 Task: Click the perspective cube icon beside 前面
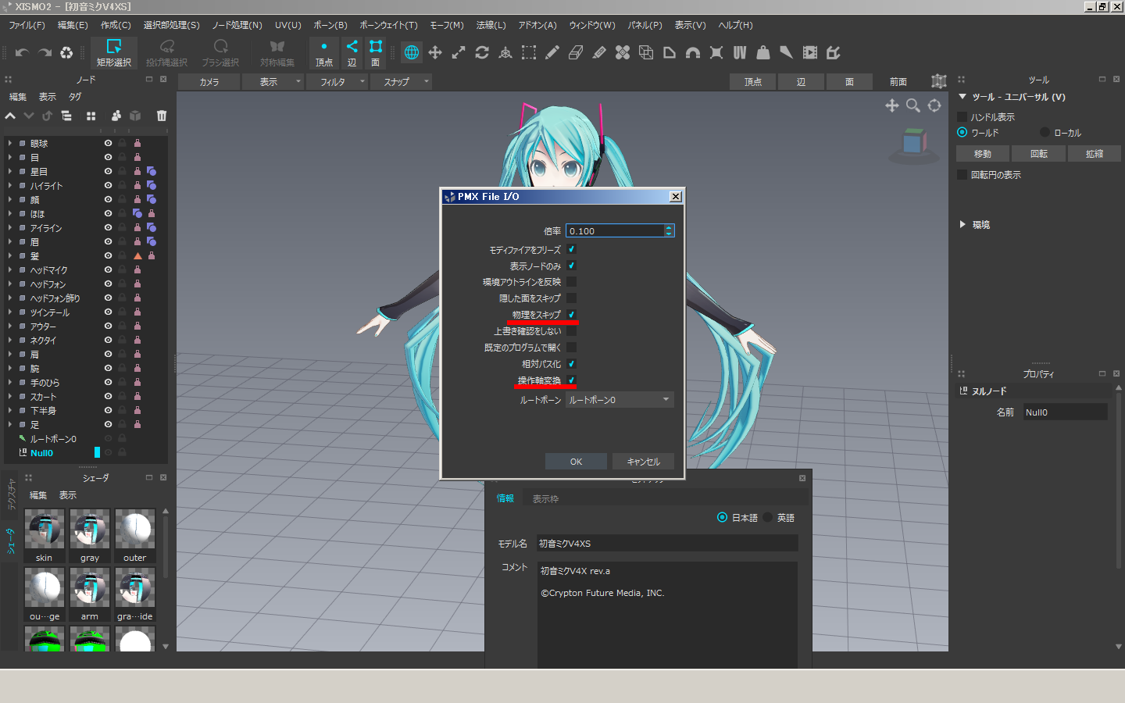938,81
